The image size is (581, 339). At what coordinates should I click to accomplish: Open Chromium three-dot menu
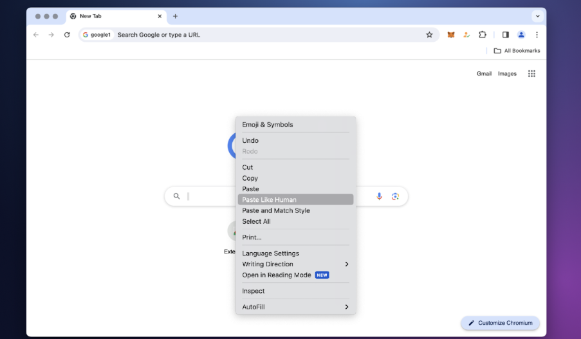[537, 35]
